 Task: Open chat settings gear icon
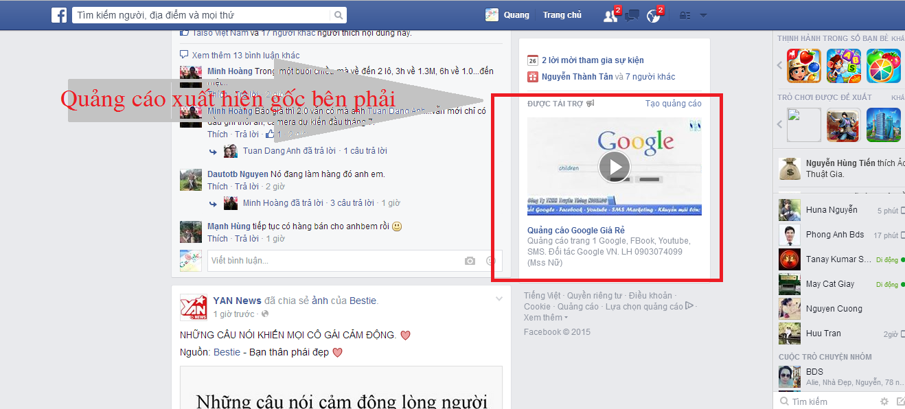(884, 401)
